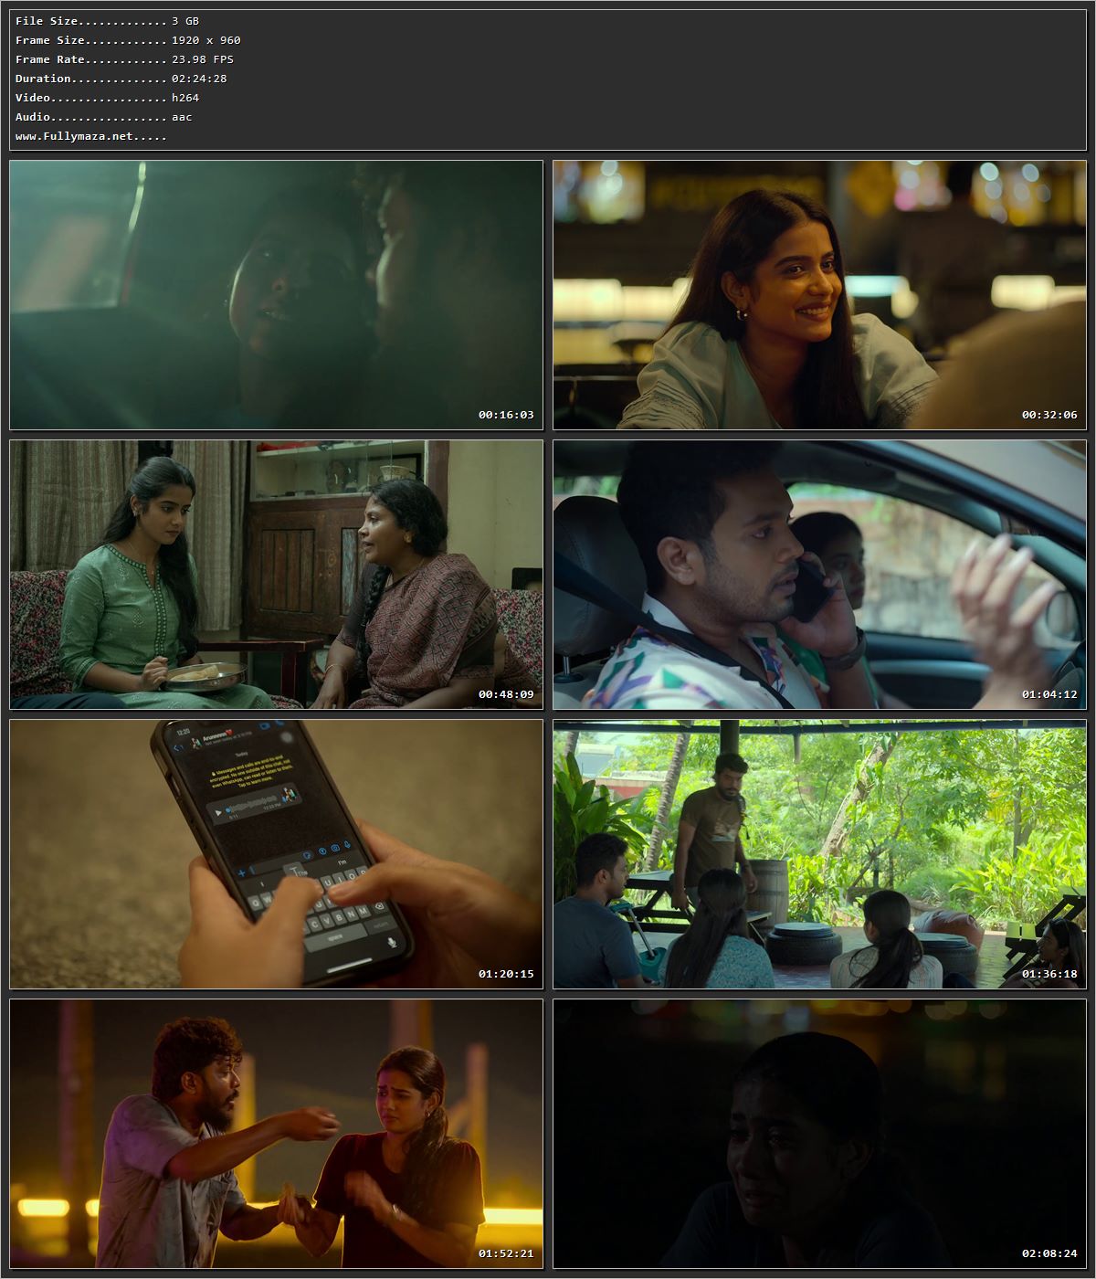Select the Duration value 02:24:28
Viewport: 1096px width, 1279px height.
(x=199, y=79)
